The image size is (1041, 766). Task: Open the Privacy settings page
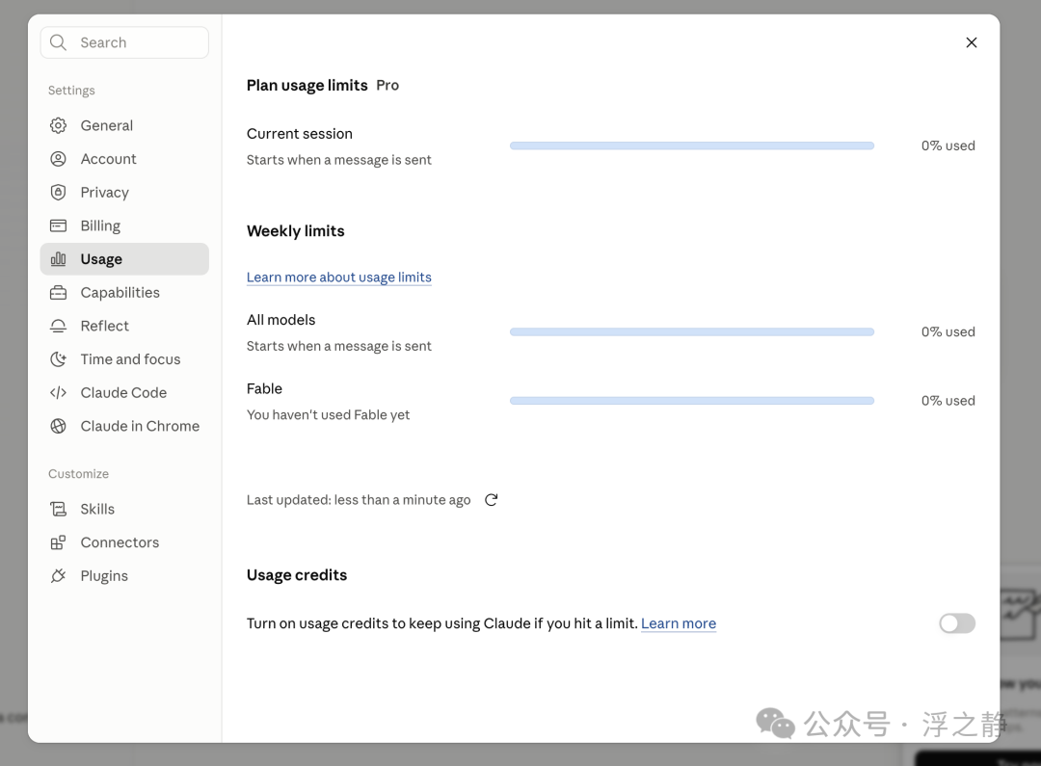coord(124,192)
